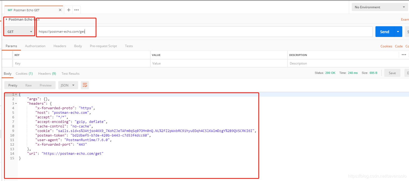409x181 pixels.
Task: Click the KEY column header
Action: pos(17,55)
